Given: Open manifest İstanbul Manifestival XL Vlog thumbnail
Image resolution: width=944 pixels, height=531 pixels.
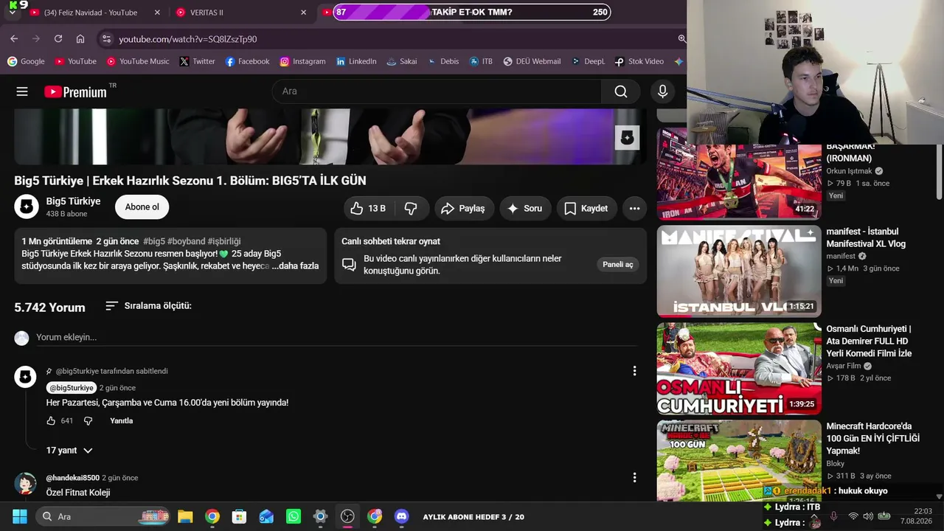Looking at the screenshot, I should (739, 271).
